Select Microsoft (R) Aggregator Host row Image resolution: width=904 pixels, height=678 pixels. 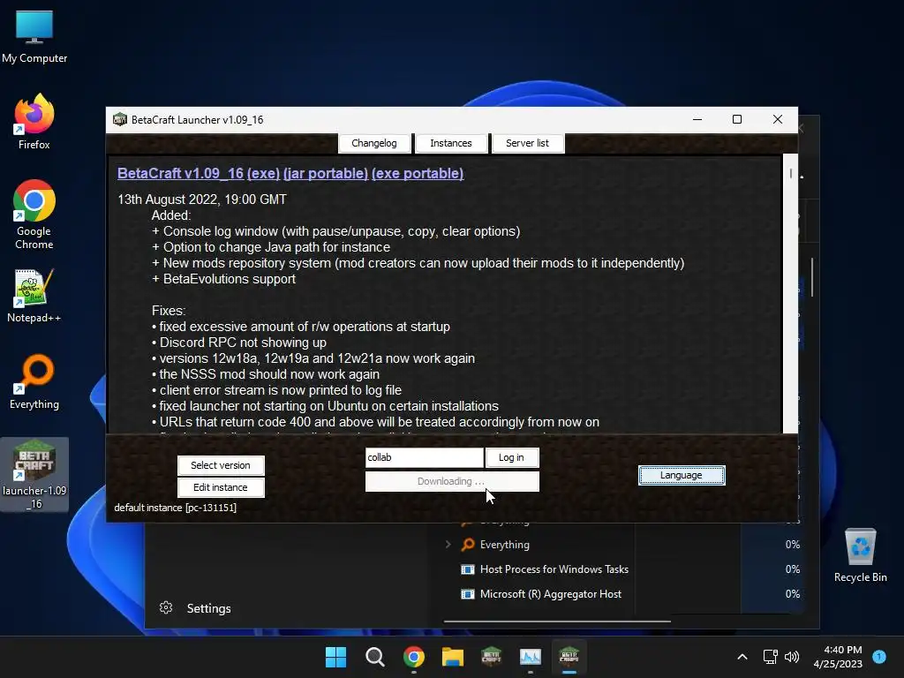click(x=551, y=594)
